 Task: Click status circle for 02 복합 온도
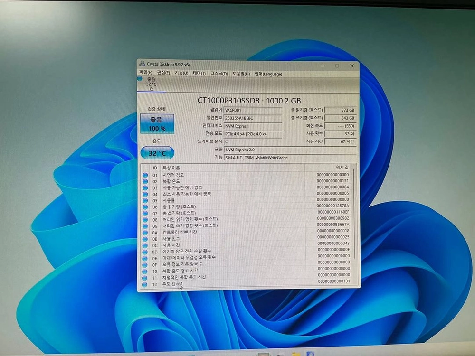pyautogui.click(x=145, y=181)
